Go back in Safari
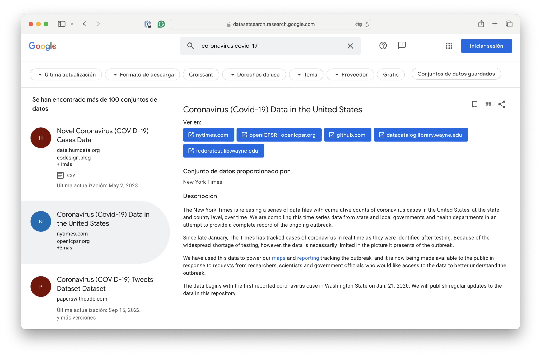The height and width of the screenshot is (357, 541). point(85,24)
